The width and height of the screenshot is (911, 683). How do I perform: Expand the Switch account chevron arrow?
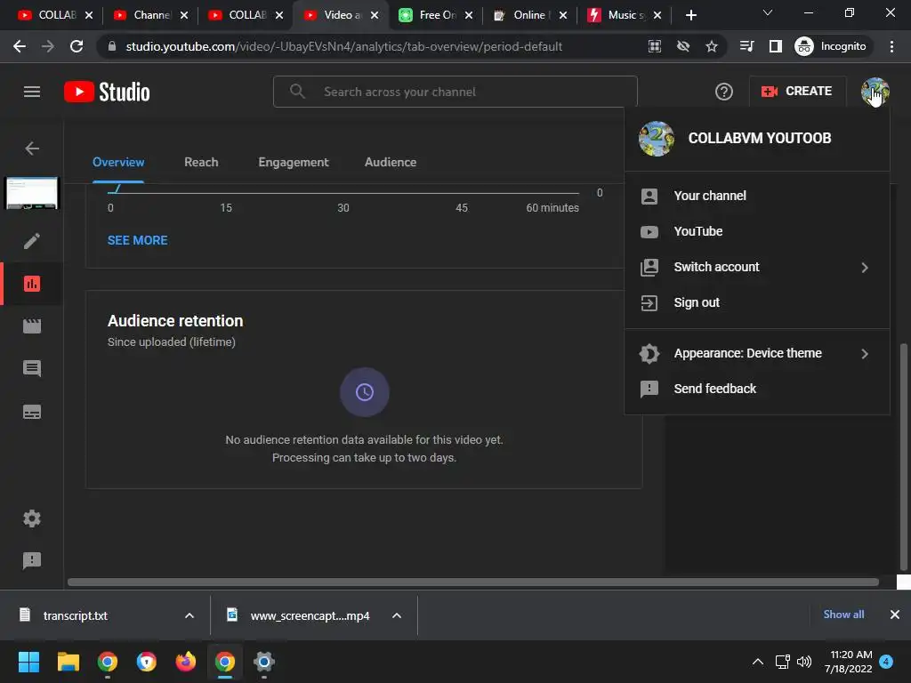click(865, 267)
